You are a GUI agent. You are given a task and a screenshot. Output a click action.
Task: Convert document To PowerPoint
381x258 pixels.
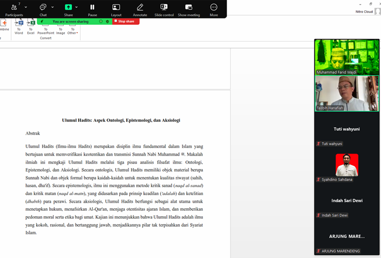click(x=46, y=27)
